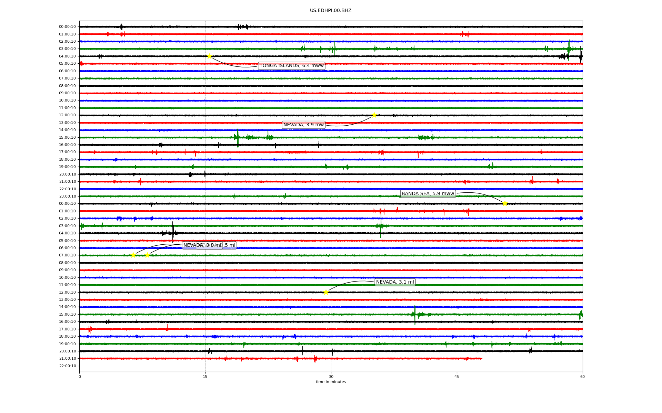
Task: Click the NEVADA, 3.8 ml overlapping label
Action: 202,245
